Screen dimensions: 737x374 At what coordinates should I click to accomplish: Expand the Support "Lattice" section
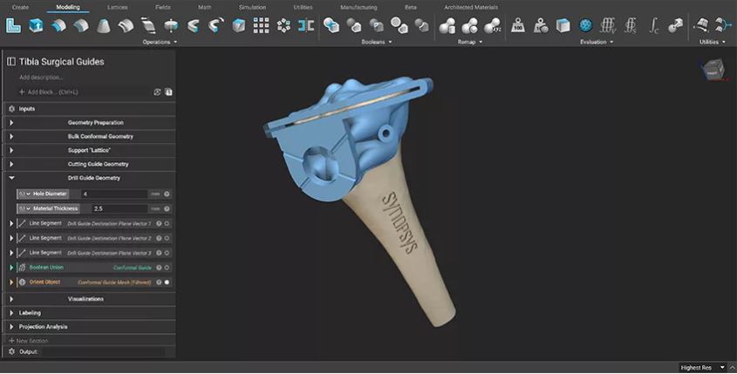11,150
